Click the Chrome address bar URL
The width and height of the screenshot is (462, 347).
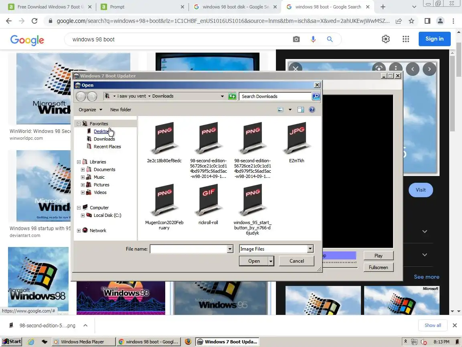[x=223, y=21]
